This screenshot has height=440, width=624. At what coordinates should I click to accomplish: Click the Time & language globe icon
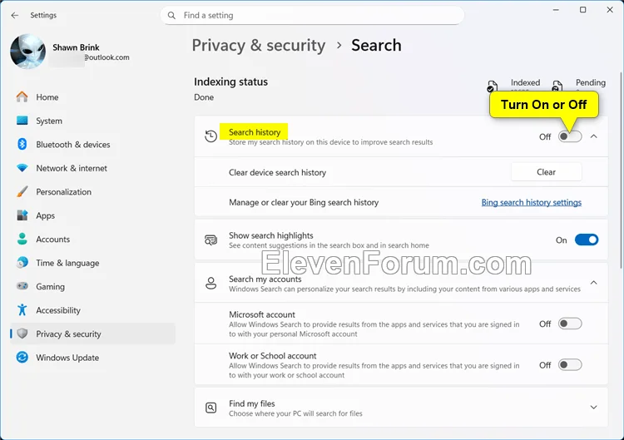click(x=22, y=263)
